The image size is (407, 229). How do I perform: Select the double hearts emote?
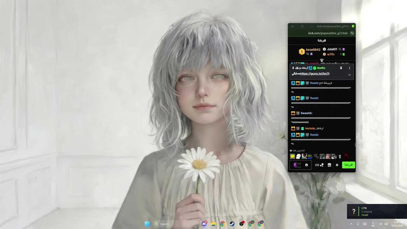pos(316,156)
